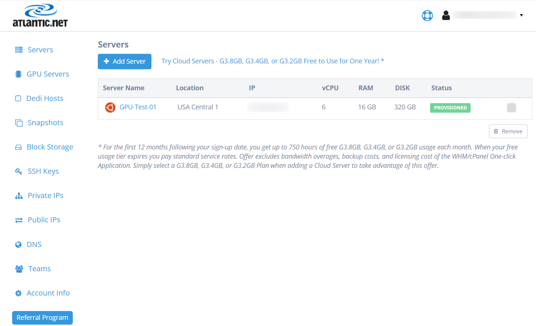Screen dimensions: 536x326
Task: Click the PROVISIONED status badge
Action: pyautogui.click(x=450, y=108)
